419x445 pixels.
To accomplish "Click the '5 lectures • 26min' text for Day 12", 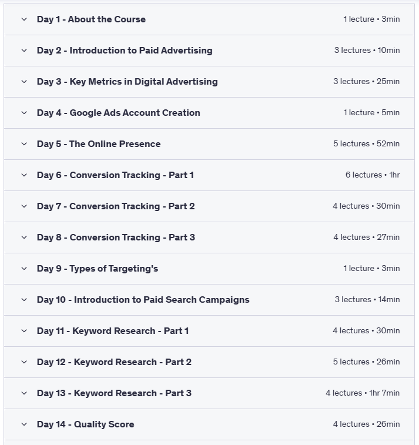I will pos(366,362).
